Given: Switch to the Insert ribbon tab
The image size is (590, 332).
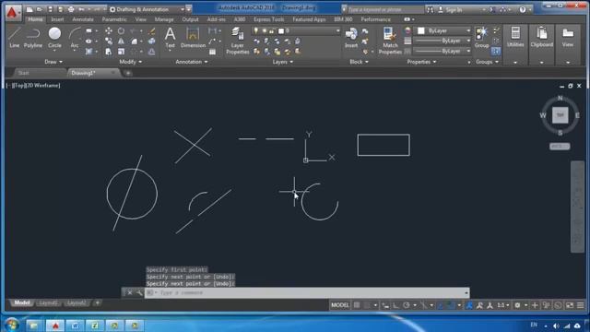Looking at the screenshot, I should (x=57, y=19).
